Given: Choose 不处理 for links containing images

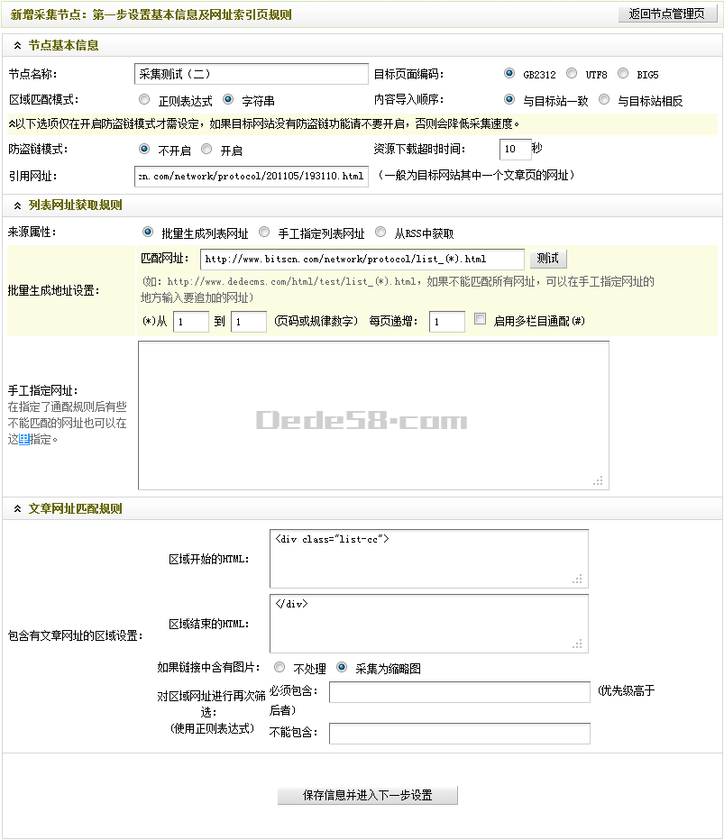Looking at the screenshot, I should [279, 668].
